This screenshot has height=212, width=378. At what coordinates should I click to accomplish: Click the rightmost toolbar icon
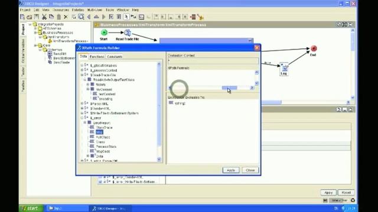200,17
